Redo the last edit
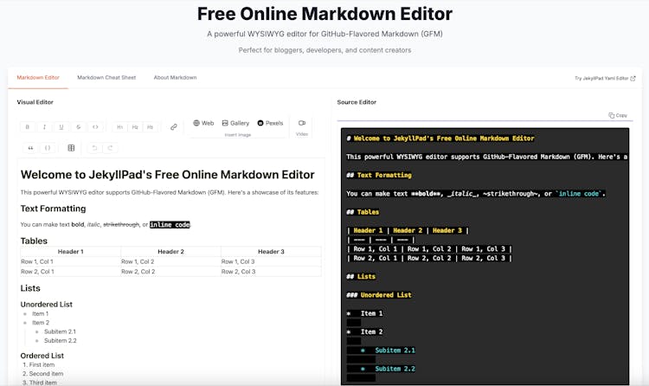 click(110, 148)
